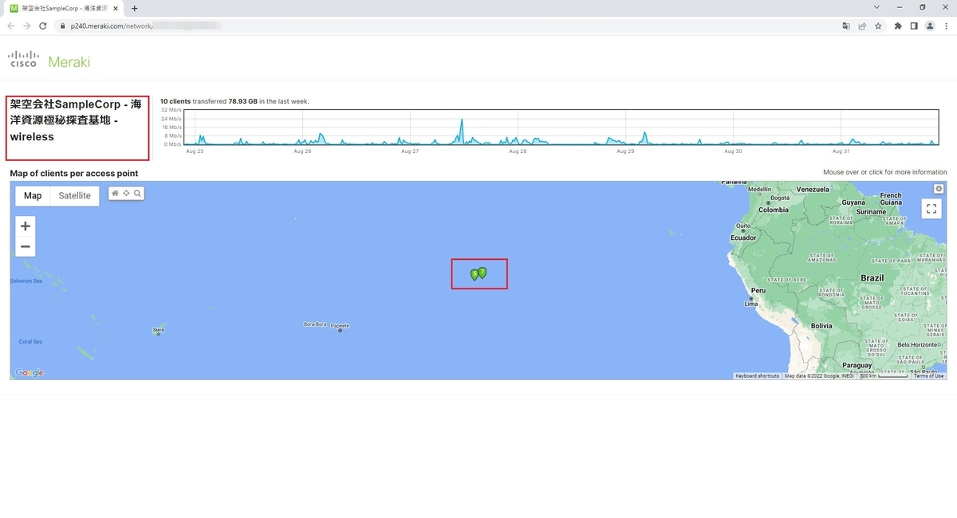Click the '10 clients transferred 78.93 GB' summary

(234, 101)
